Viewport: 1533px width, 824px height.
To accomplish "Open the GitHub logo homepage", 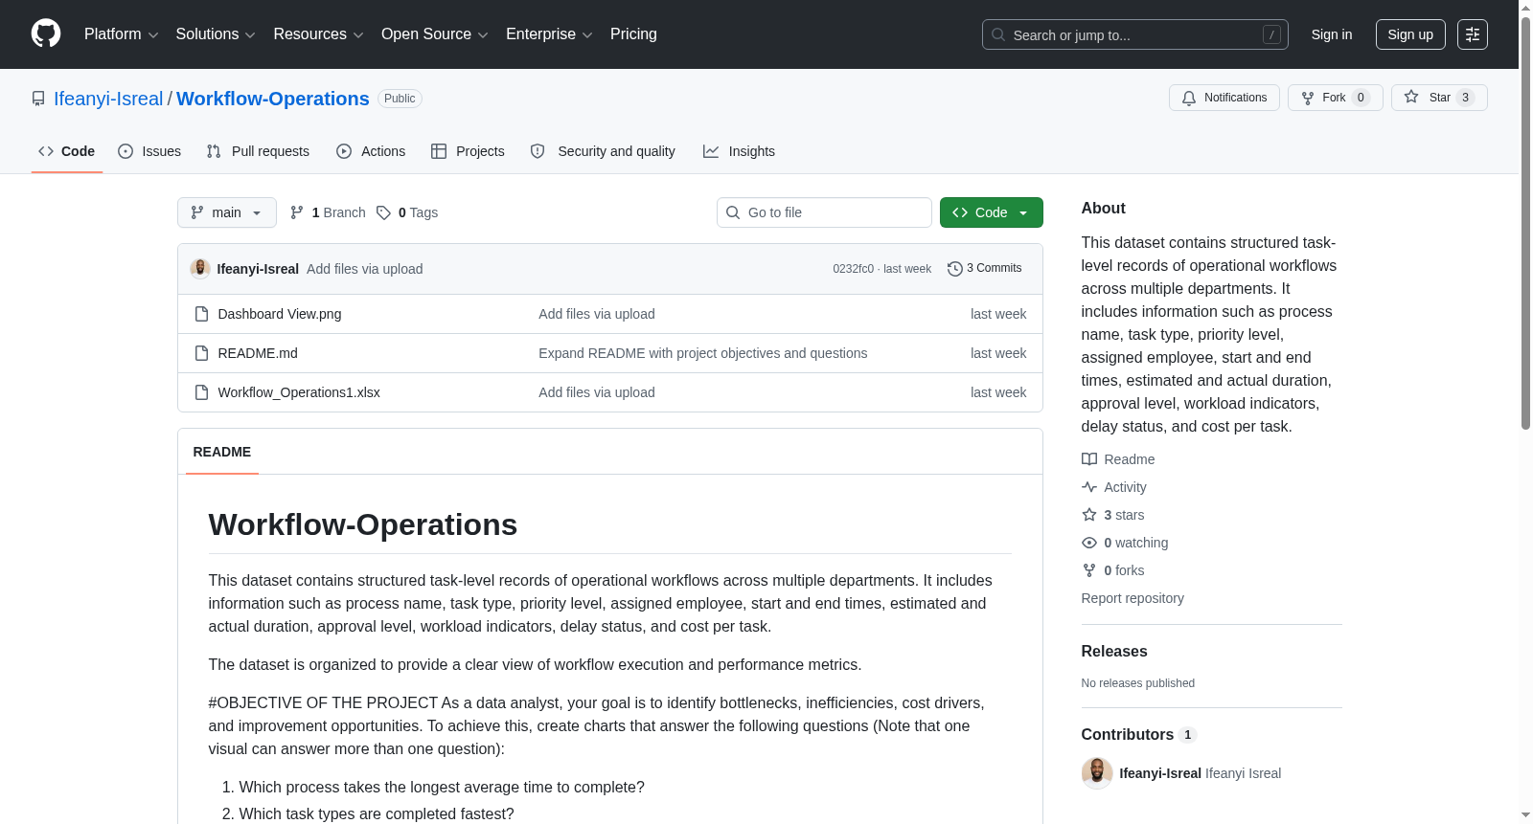I will [x=46, y=33].
